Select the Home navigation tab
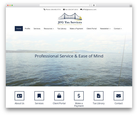The image size is (138, 116). coord(19,29)
